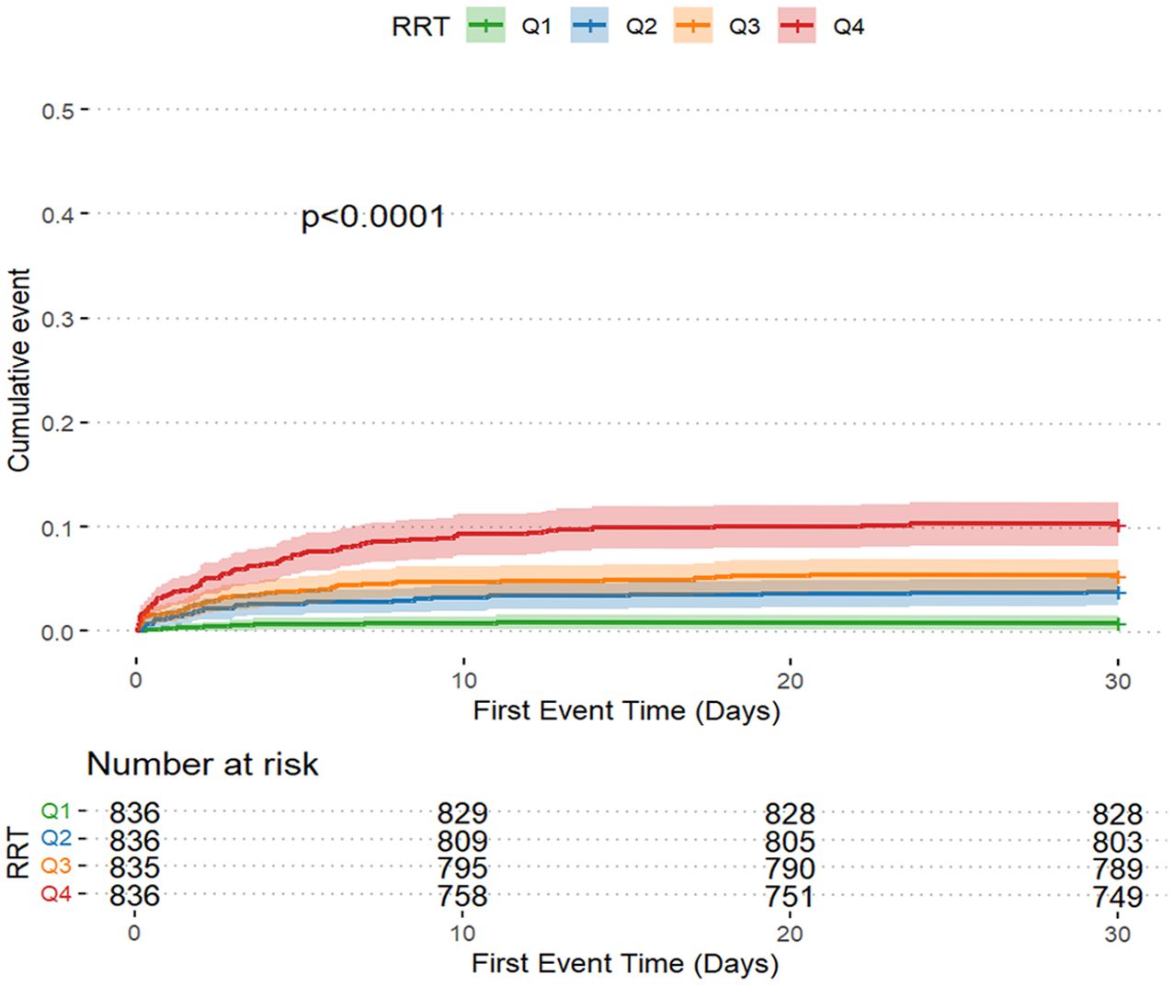Select the Q4 label in the top legend
Viewport: 1174px width, 986px height.
point(849,27)
